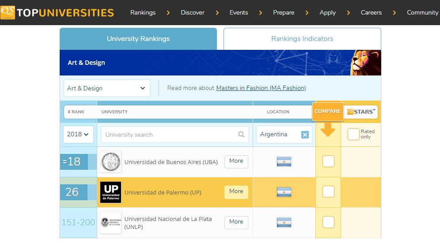The height and width of the screenshot is (243, 440).
Task: Switch to the University Rankings tab
Action: (138, 39)
